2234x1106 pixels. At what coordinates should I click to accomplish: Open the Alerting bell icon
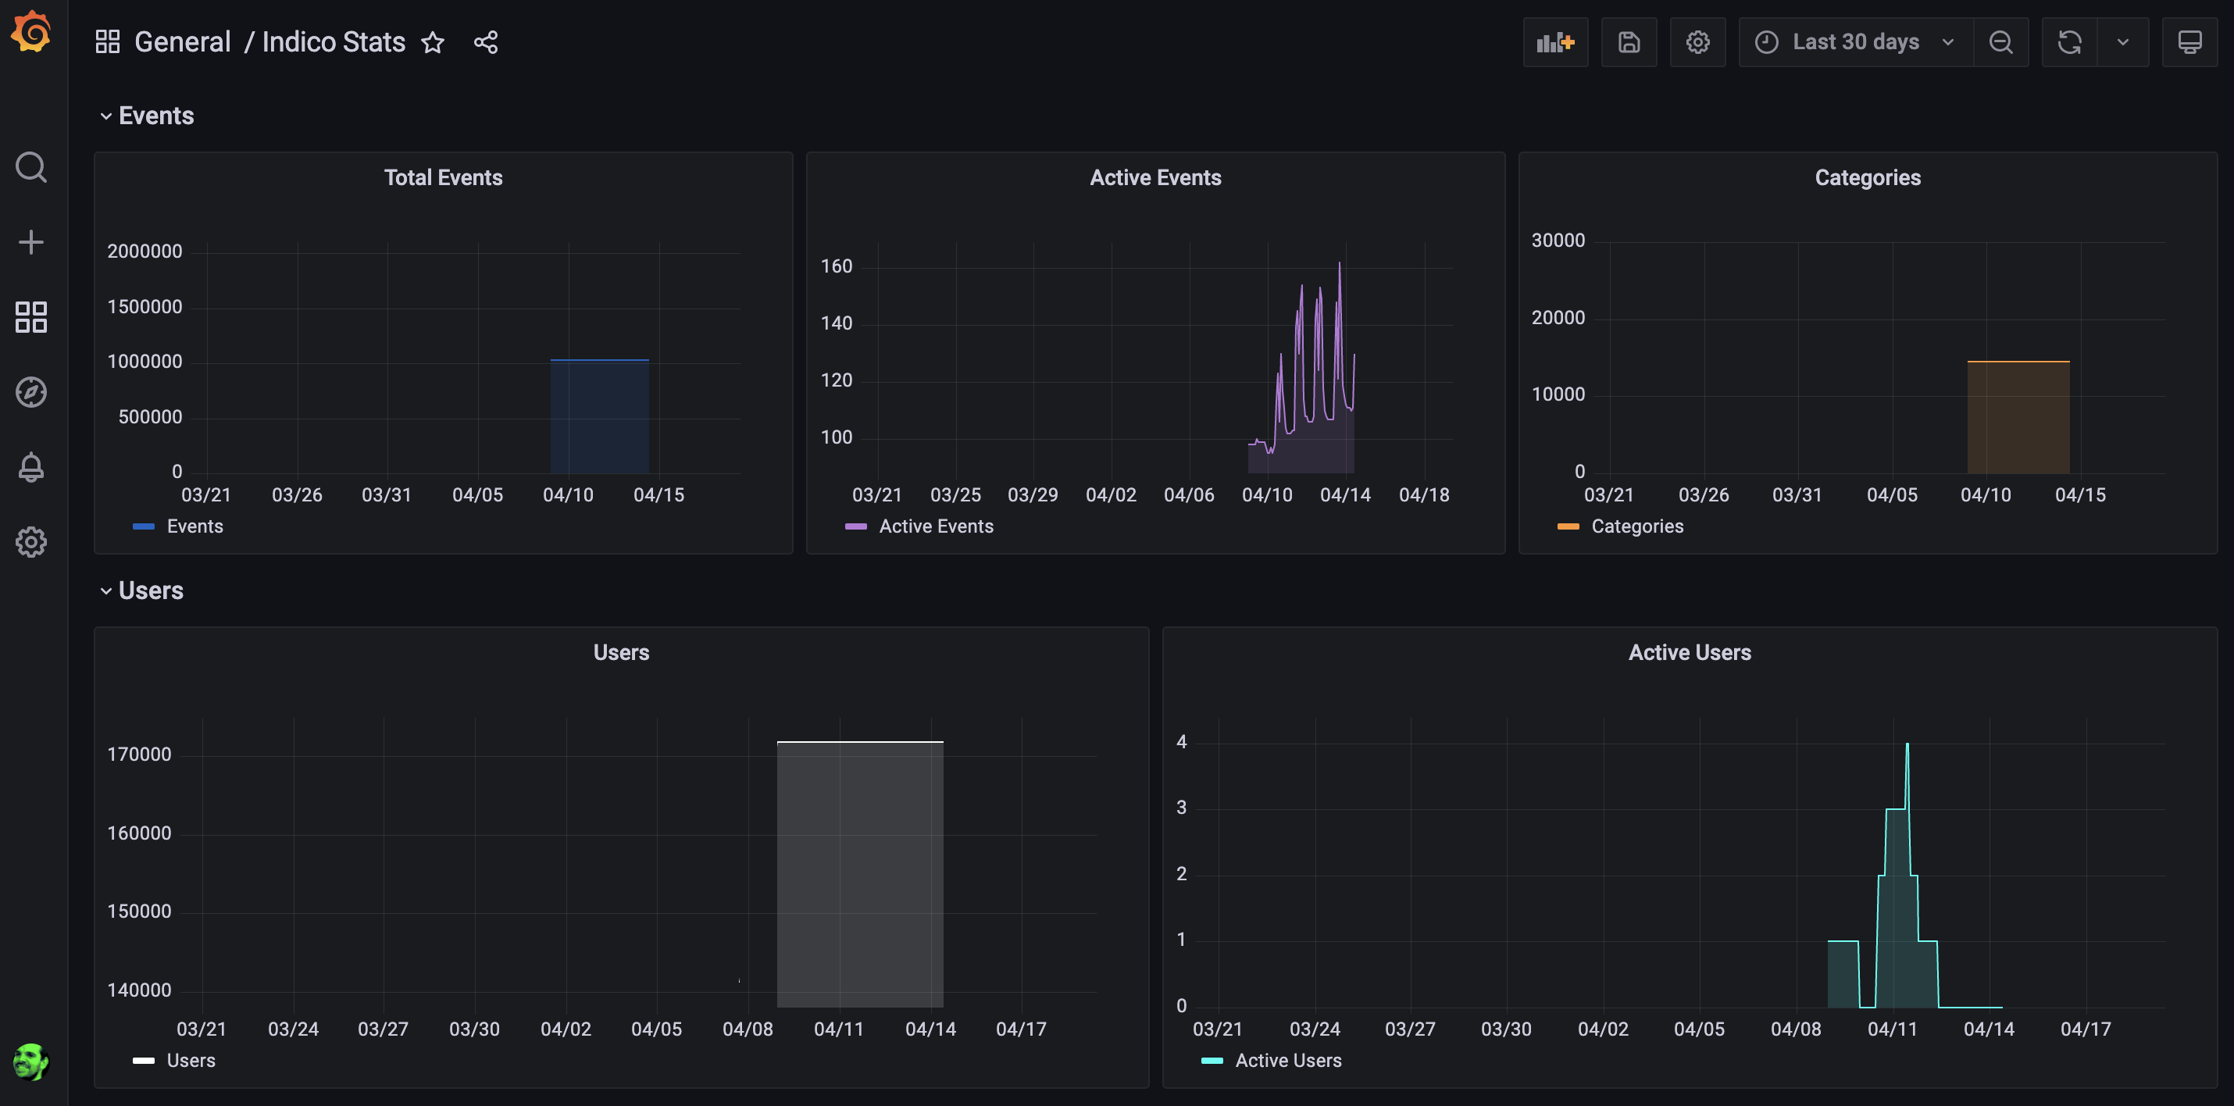coord(31,468)
